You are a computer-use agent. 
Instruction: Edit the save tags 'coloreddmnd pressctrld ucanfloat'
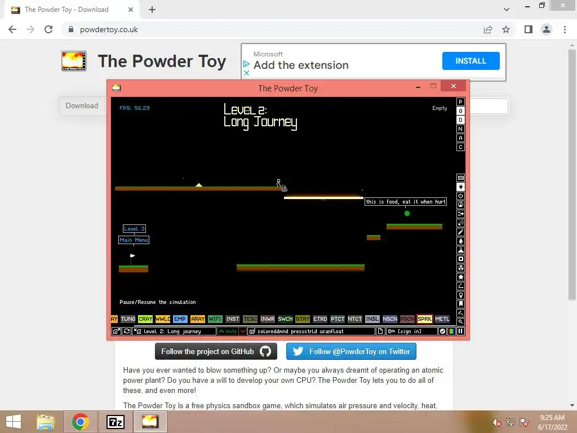tap(312, 332)
